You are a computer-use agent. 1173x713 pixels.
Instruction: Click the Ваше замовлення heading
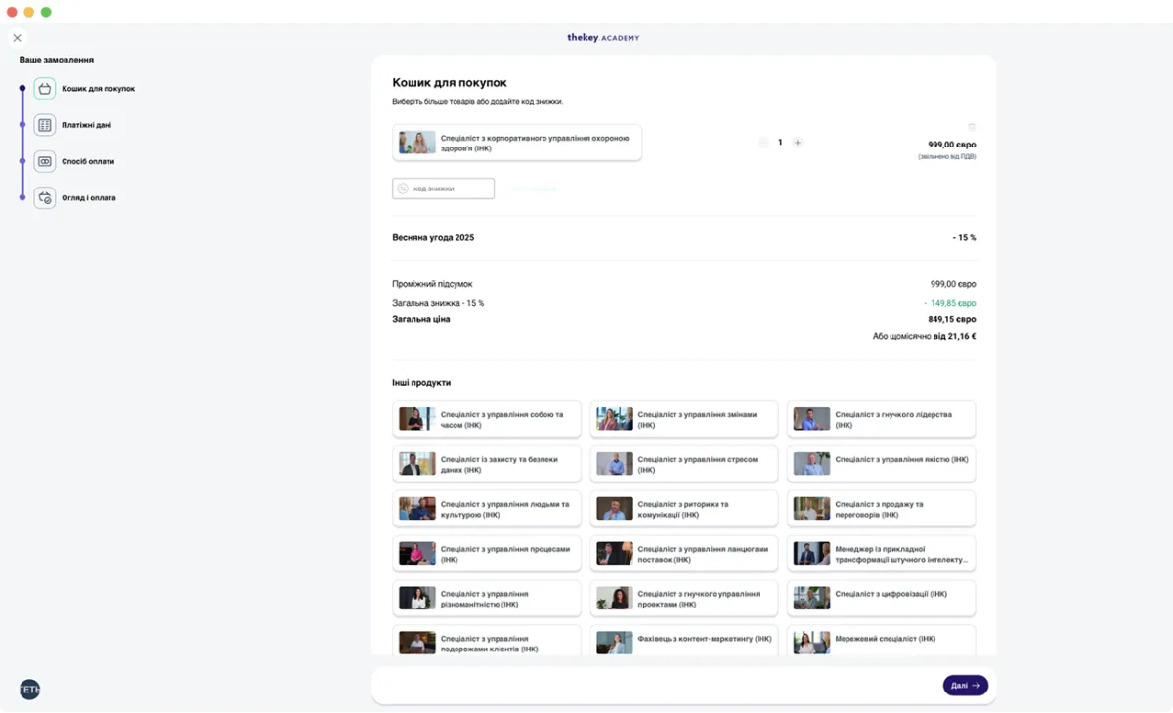click(57, 60)
